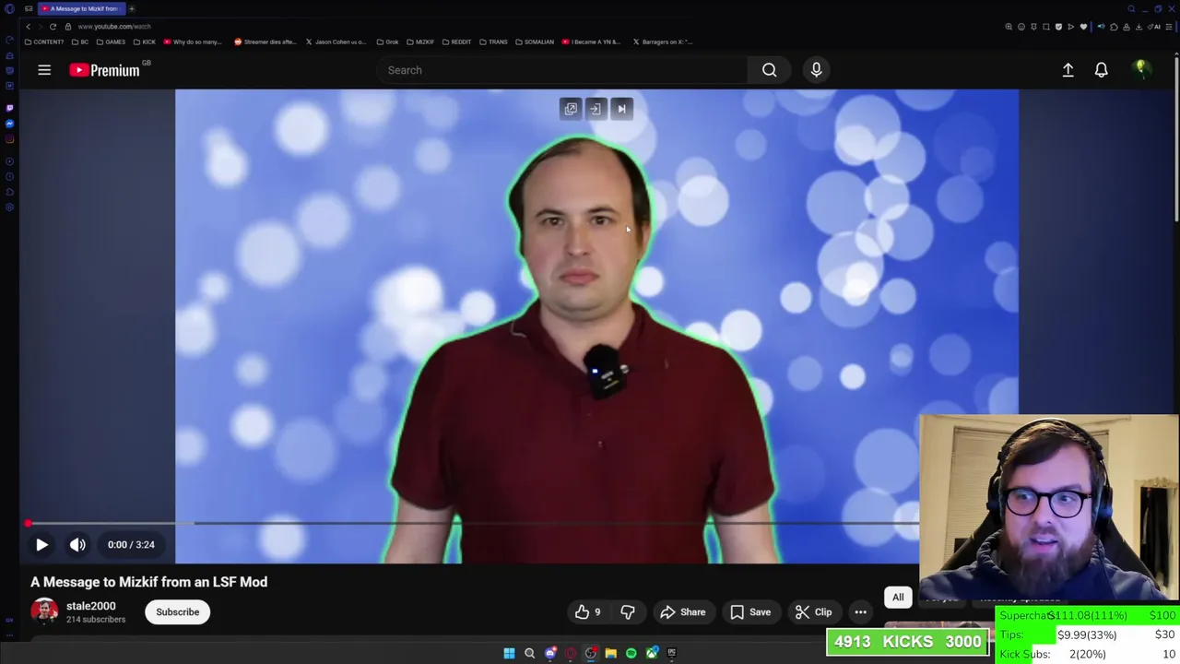
Task: Open the AI toolbar button
Action: 1153,27
